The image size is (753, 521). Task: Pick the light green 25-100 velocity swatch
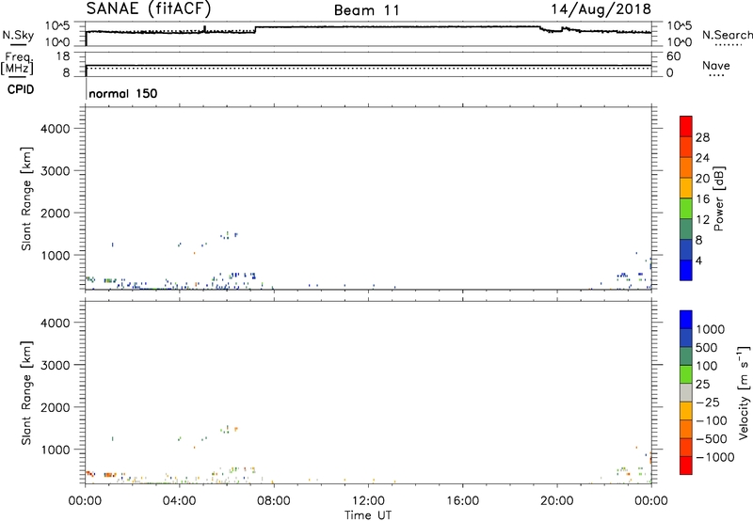coord(686,374)
